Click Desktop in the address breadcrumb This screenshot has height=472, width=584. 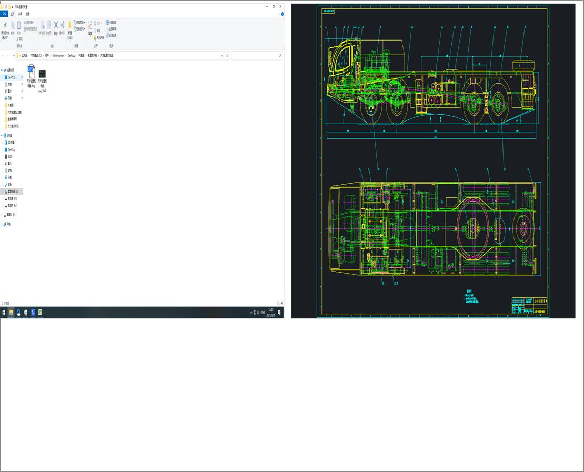tap(72, 55)
